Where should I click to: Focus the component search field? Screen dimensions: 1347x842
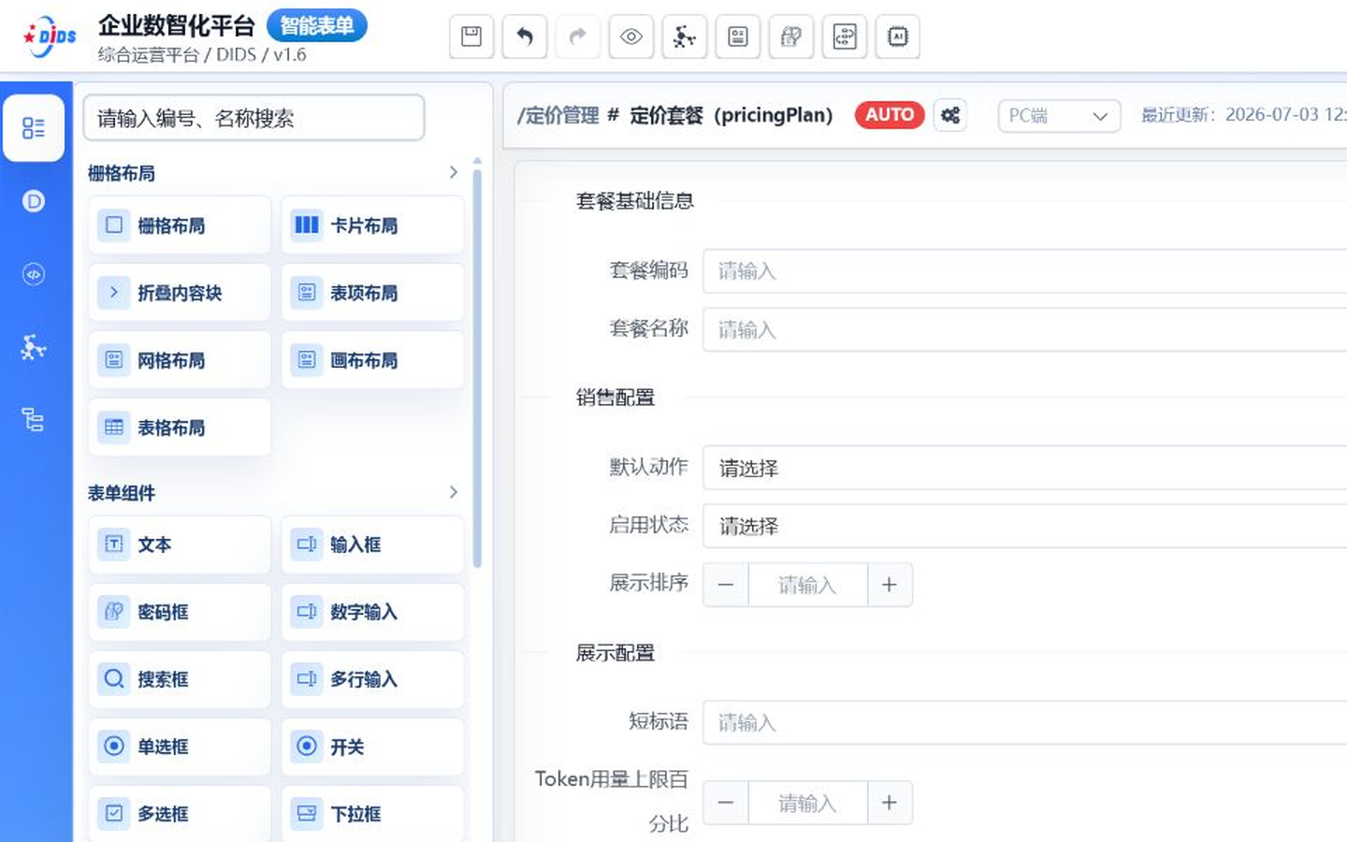pos(253,118)
